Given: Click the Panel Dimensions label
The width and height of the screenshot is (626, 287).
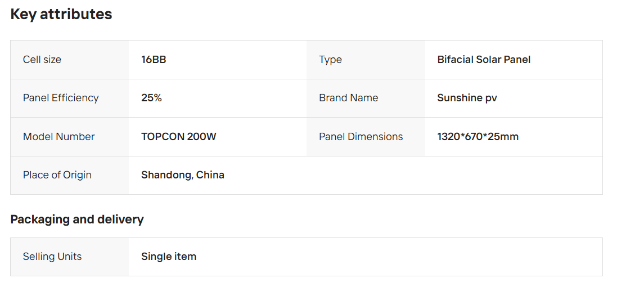Looking at the screenshot, I should click(x=361, y=137).
